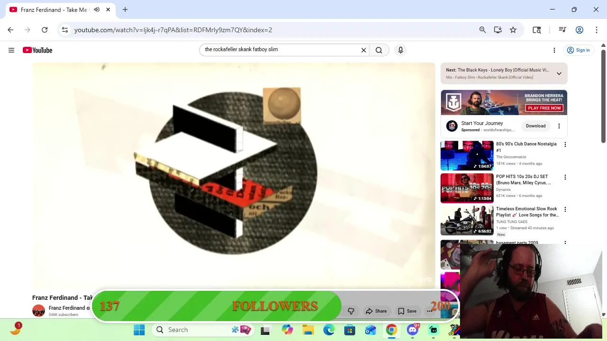607x341 pixels.
Task: Open more options for 80's 90's Club Dance
Action: point(565,144)
